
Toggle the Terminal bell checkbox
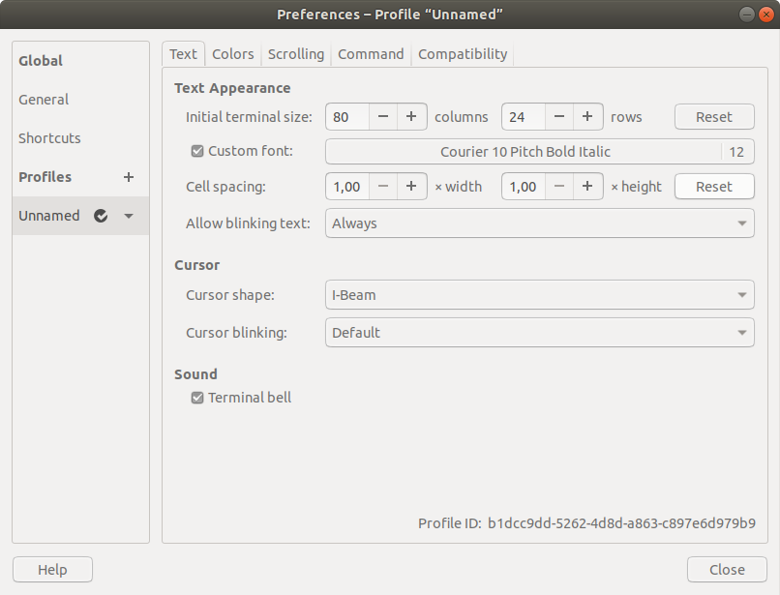point(196,397)
